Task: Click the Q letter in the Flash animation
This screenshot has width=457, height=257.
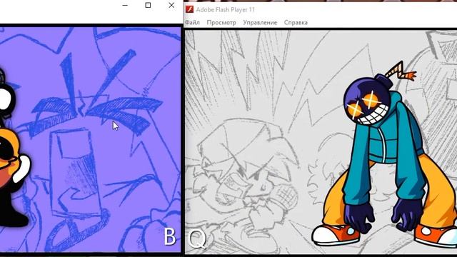Action: [197, 239]
